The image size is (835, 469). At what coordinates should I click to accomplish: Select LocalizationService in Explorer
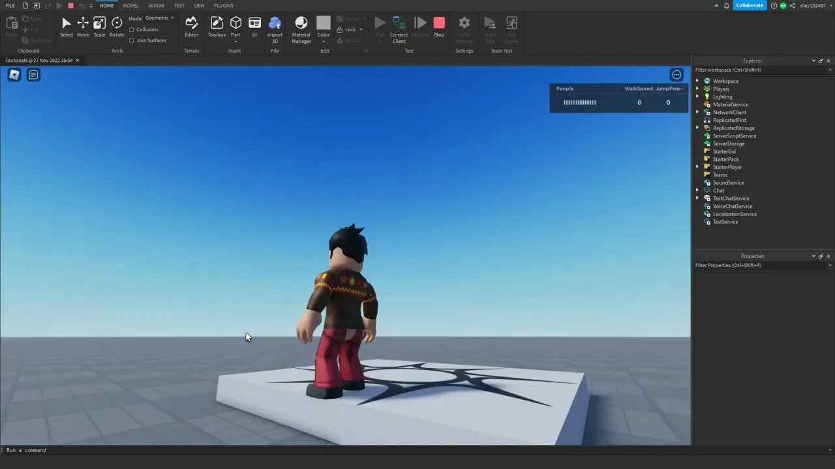735,214
